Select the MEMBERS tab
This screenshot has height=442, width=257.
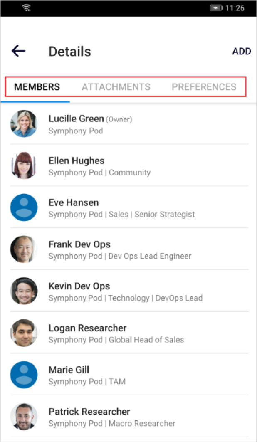[x=37, y=87]
